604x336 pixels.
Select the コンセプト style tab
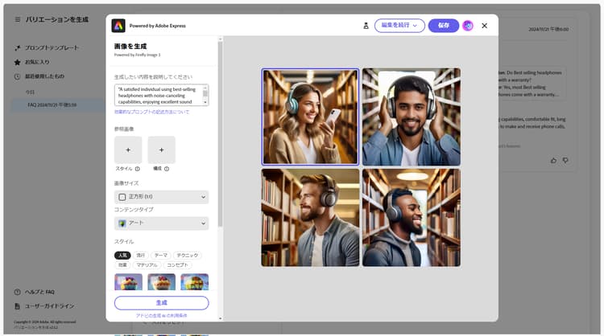click(x=177, y=265)
